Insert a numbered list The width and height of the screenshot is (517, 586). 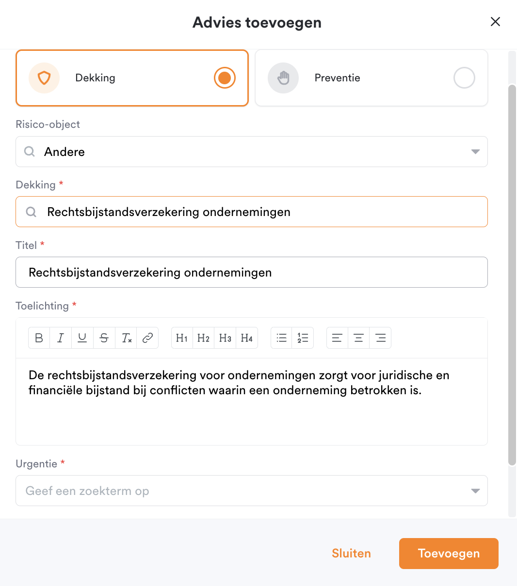[303, 338]
